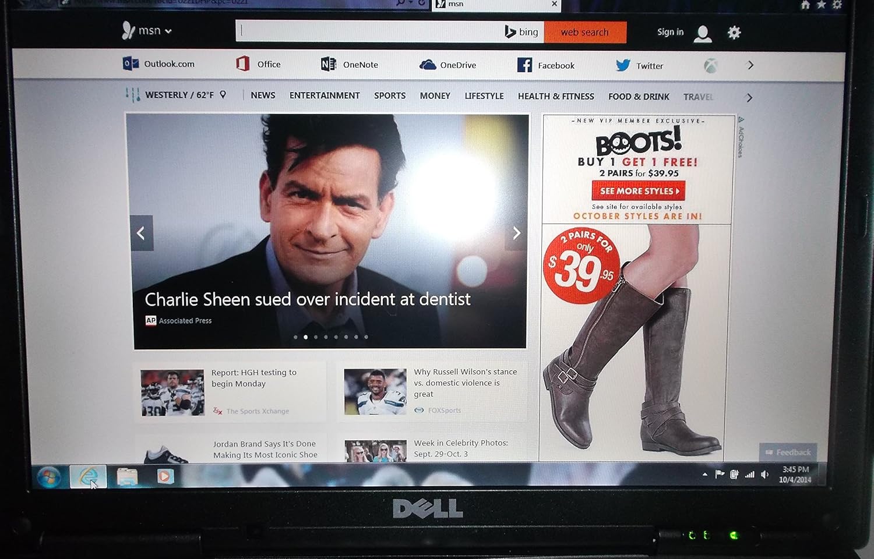
Task: Open the Outlook.com icon shortcut
Action: point(131,63)
